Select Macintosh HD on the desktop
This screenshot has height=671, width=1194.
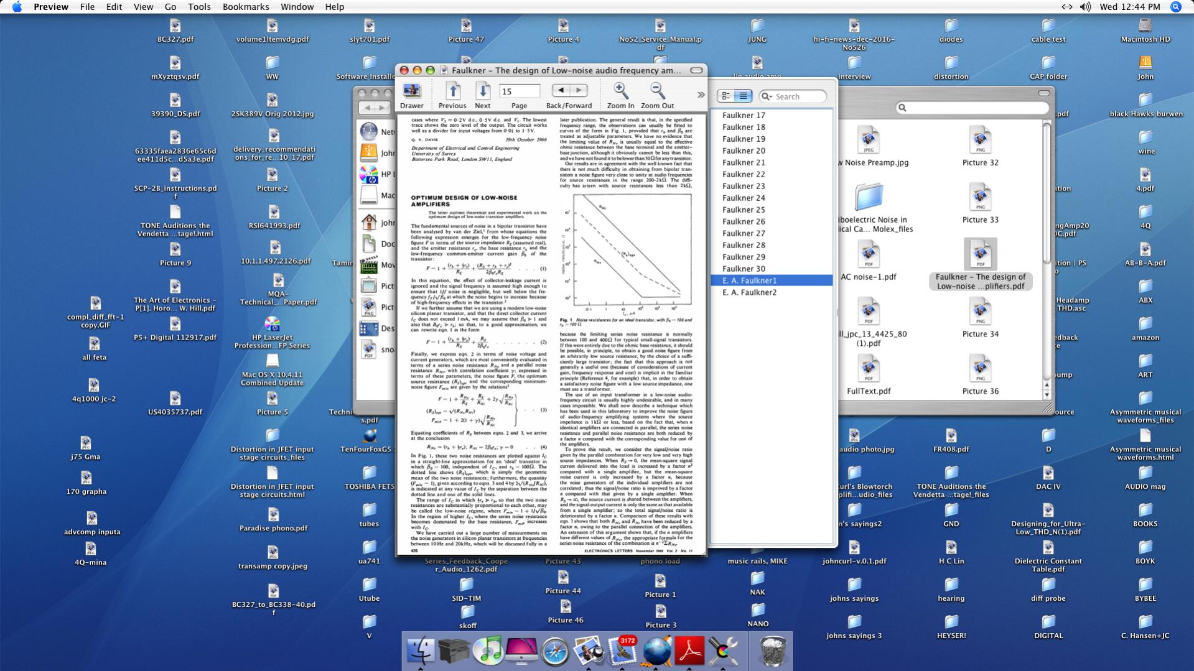(x=1145, y=30)
